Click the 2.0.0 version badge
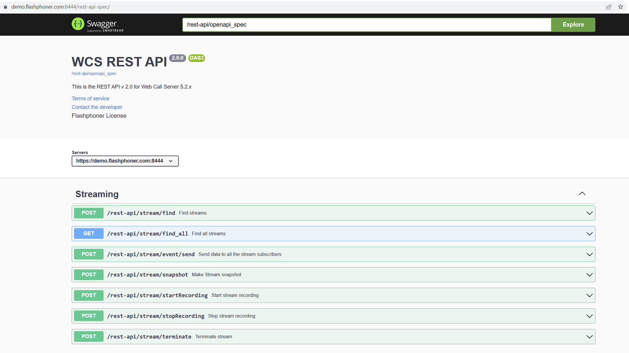Screen dimensions: 629x353 tap(177, 58)
